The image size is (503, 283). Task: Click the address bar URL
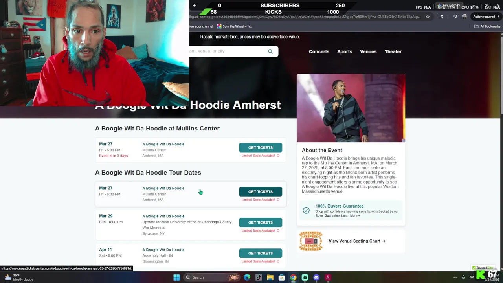coord(305,17)
